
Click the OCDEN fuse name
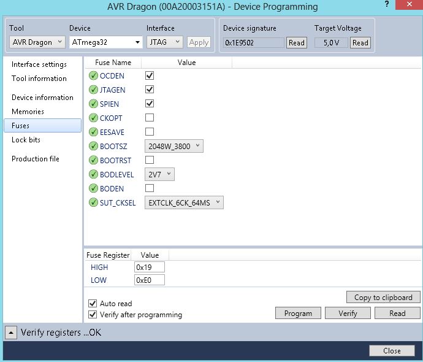click(x=112, y=76)
